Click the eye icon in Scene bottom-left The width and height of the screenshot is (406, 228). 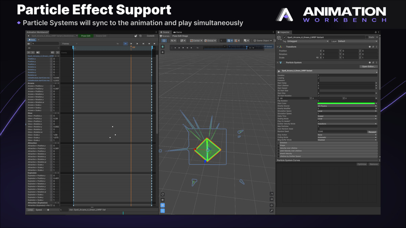[x=163, y=200]
